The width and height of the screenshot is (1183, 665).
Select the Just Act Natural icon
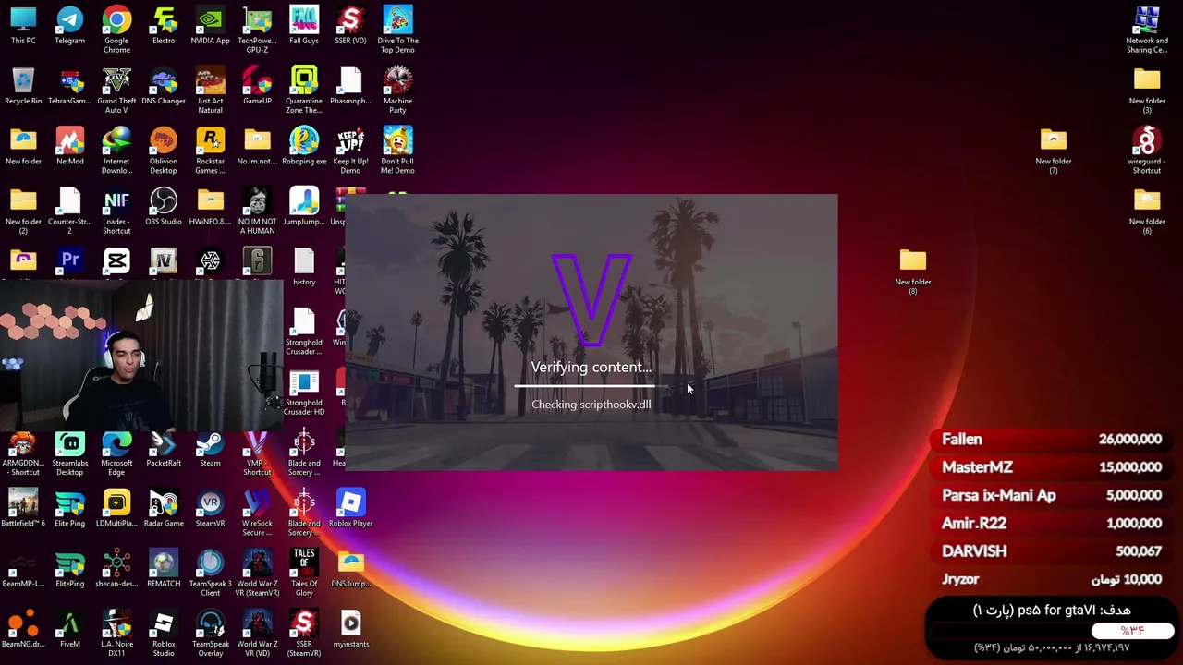[210, 91]
